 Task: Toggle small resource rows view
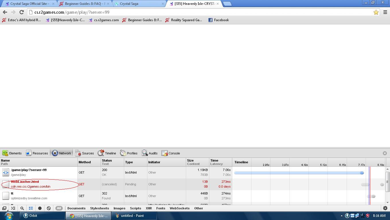31,208
